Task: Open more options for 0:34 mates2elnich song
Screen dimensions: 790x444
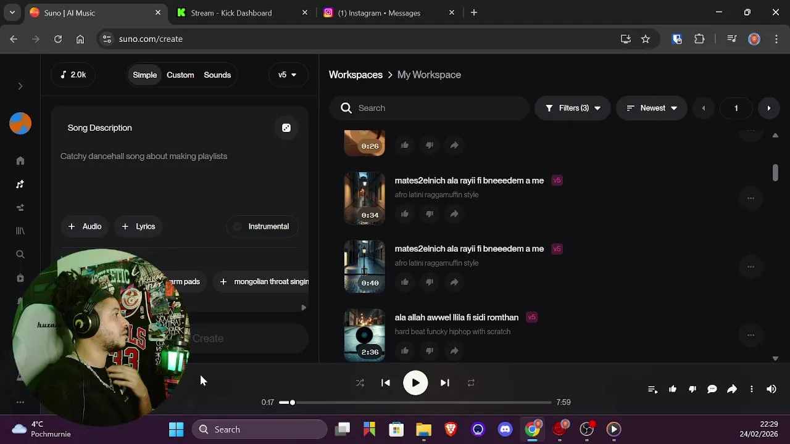Action: coord(750,199)
